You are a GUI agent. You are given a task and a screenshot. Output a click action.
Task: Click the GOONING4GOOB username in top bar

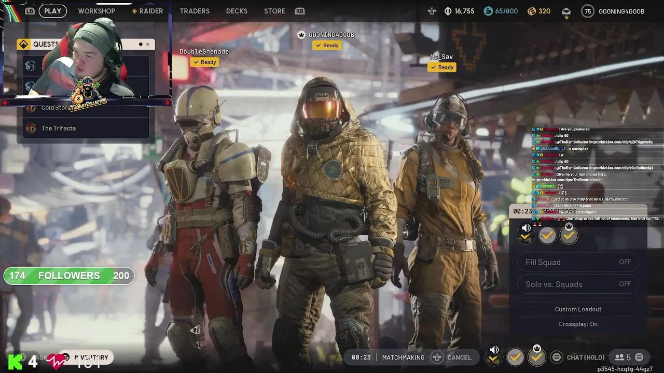tap(621, 11)
